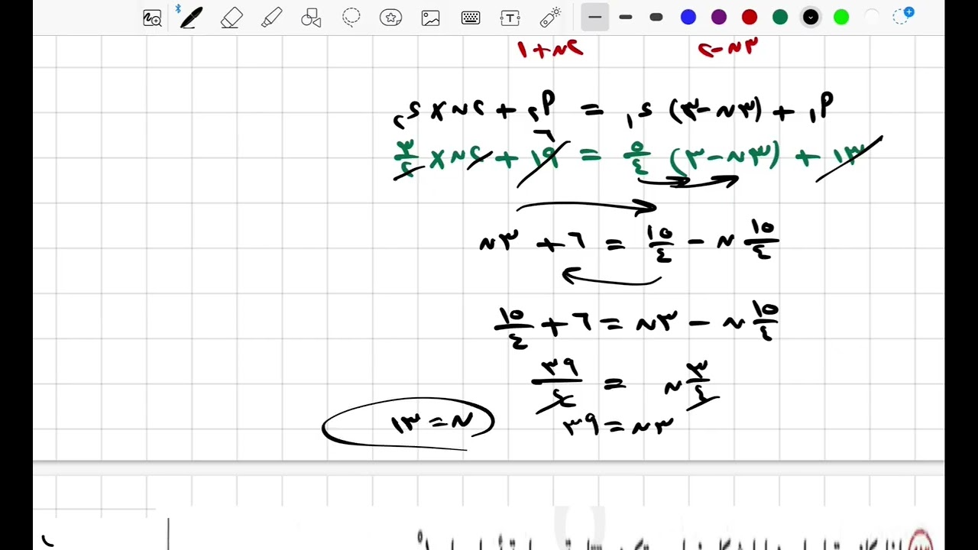The height and width of the screenshot is (550, 978).
Task: Pick the white pen color
Action: 872,17
